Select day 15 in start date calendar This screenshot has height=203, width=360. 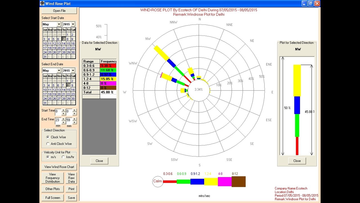pos(68,44)
